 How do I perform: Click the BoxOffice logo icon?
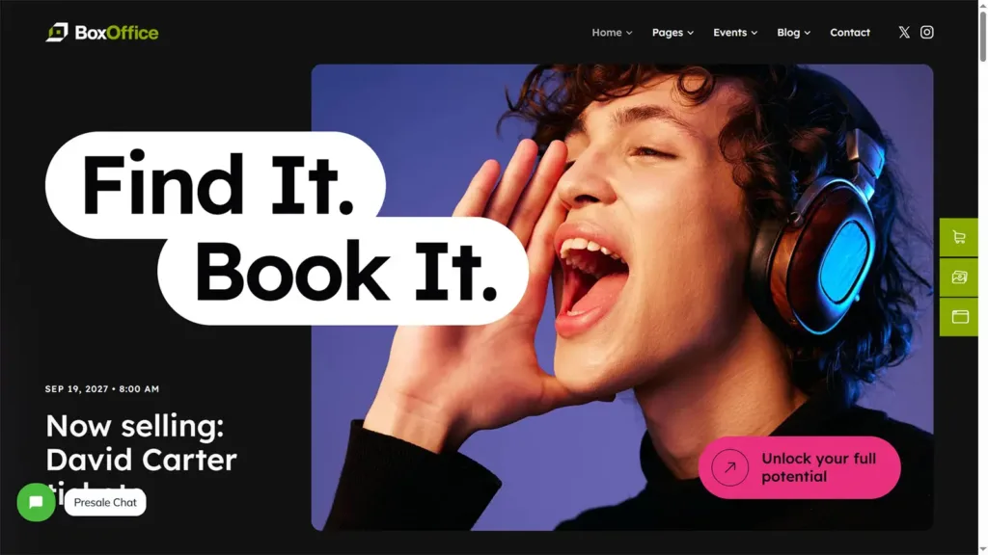57,32
